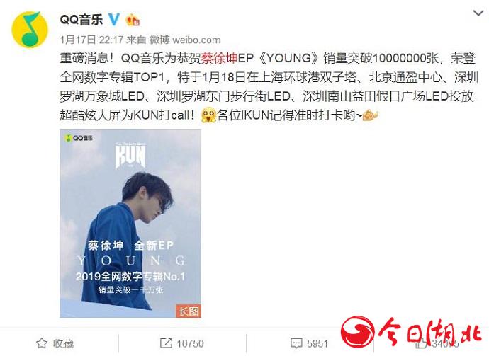This screenshot has height=356, width=489.
Task: Open the 5951 comments count
Action: [317, 343]
